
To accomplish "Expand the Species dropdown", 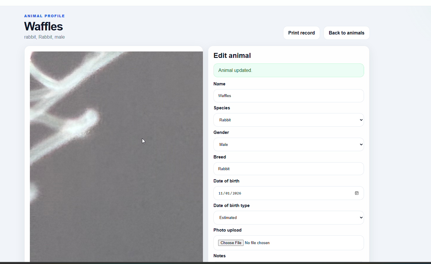I will (x=288, y=120).
